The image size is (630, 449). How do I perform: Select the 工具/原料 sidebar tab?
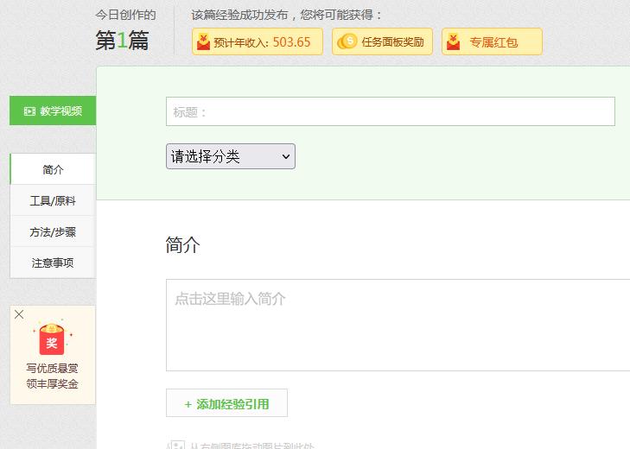pyautogui.click(x=53, y=200)
